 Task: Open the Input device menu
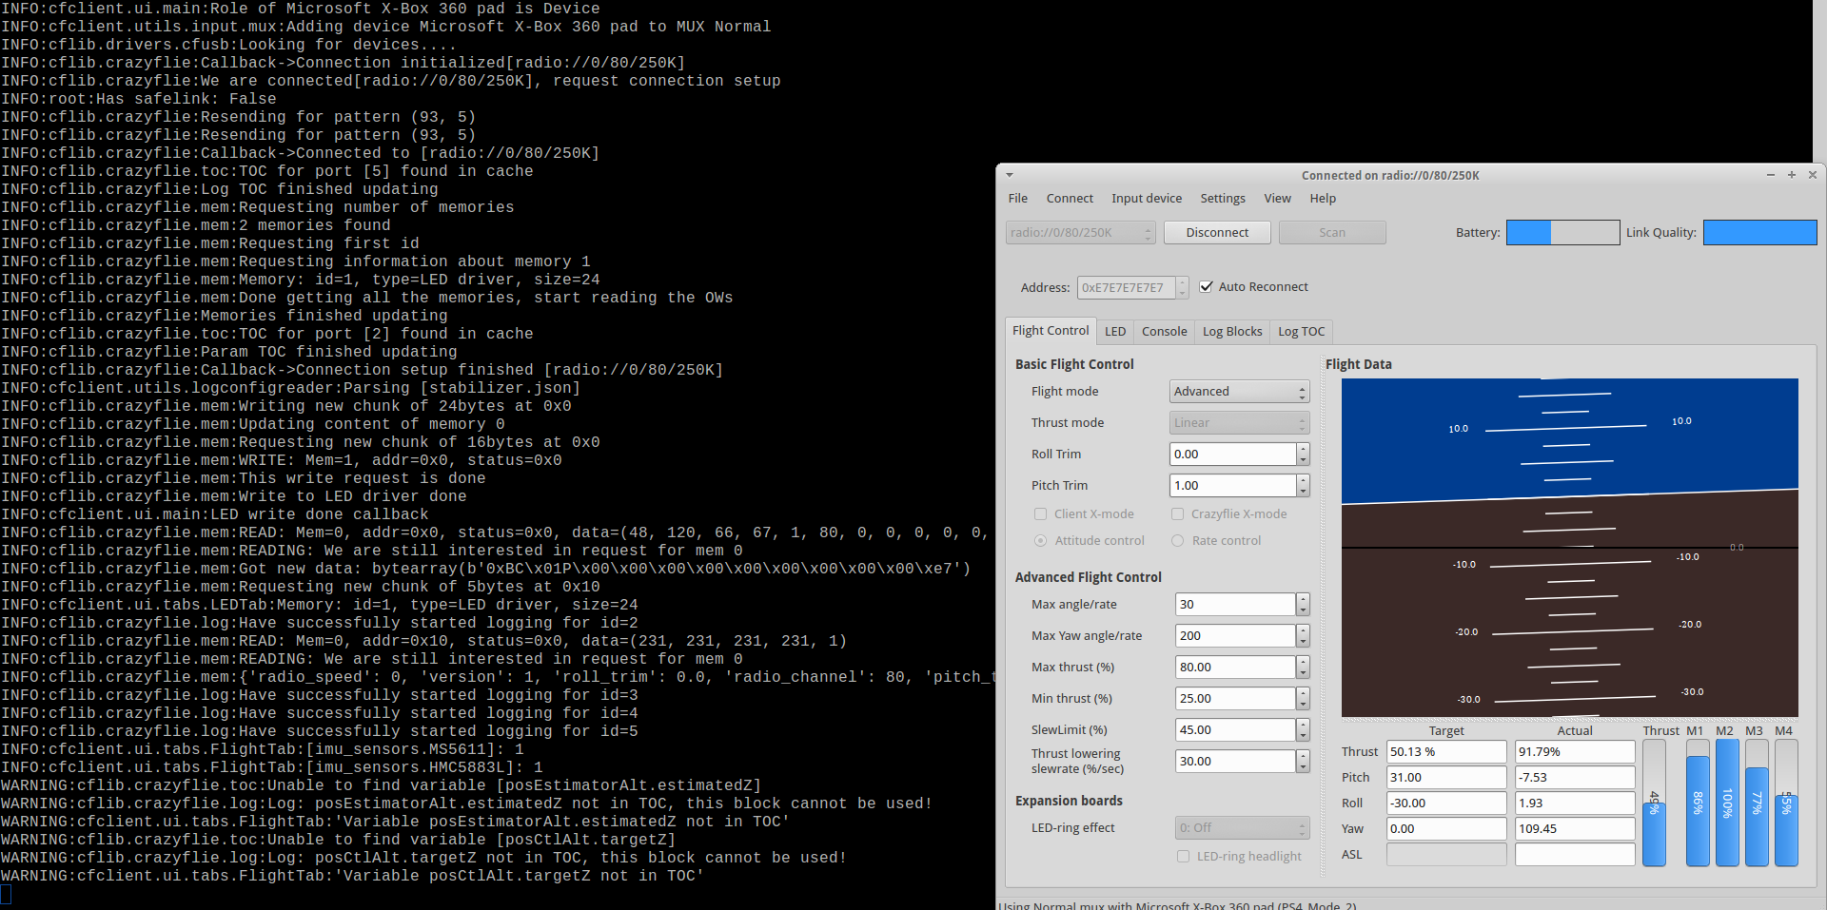1147,199
